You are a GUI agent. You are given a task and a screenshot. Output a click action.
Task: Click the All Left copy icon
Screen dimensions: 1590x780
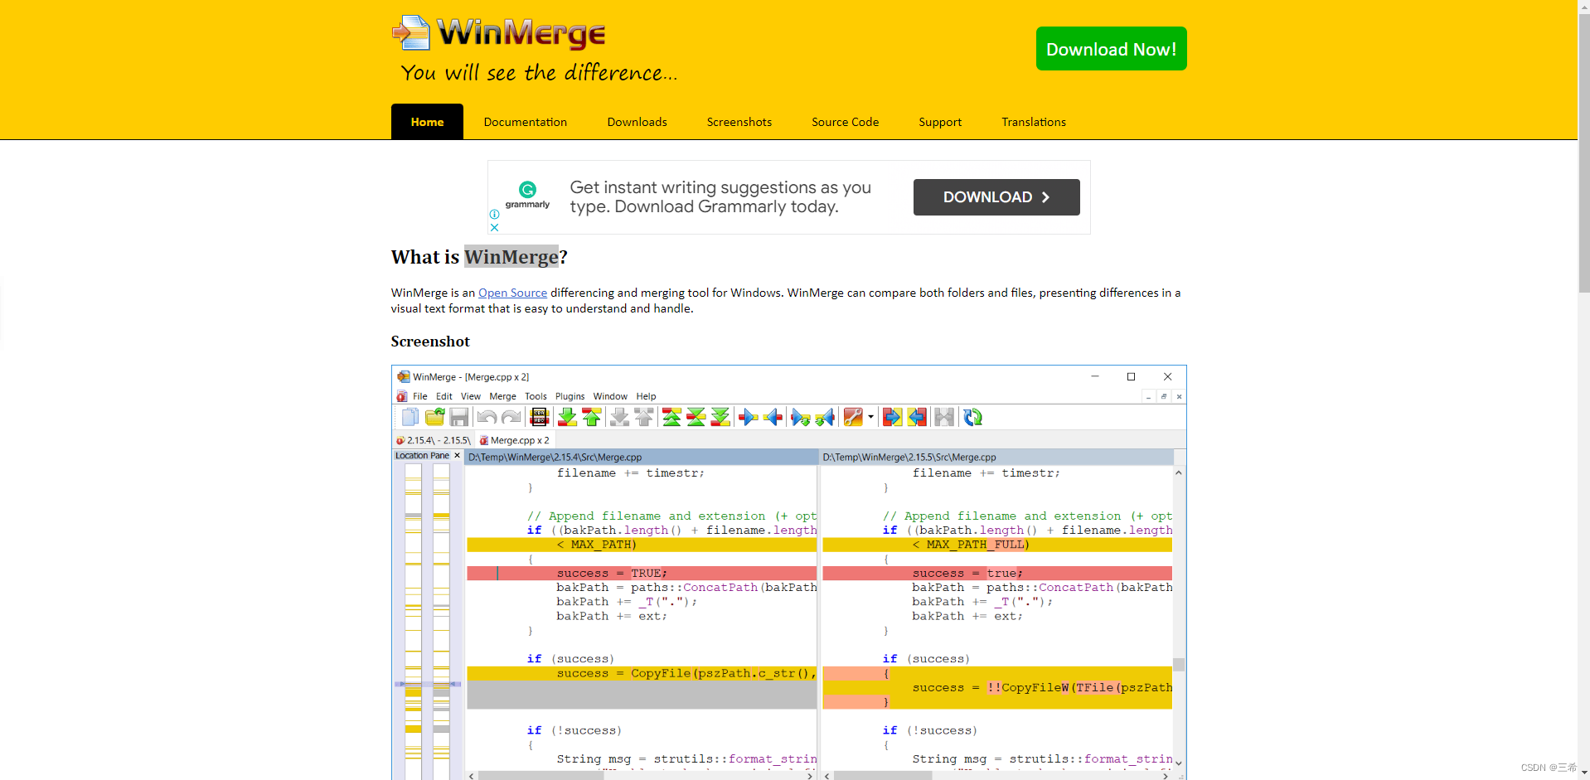[917, 417]
